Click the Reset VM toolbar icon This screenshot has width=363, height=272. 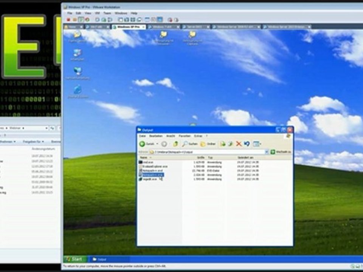pyautogui.click(x=87, y=20)
